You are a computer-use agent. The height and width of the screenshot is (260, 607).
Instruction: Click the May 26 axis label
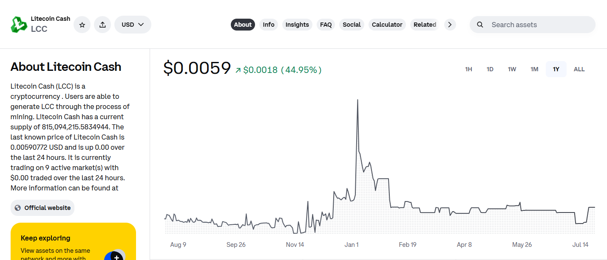tap(522, 245)
